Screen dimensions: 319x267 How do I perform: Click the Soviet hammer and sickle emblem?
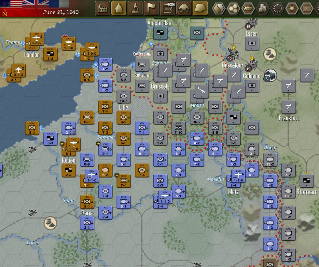(5, 13)
